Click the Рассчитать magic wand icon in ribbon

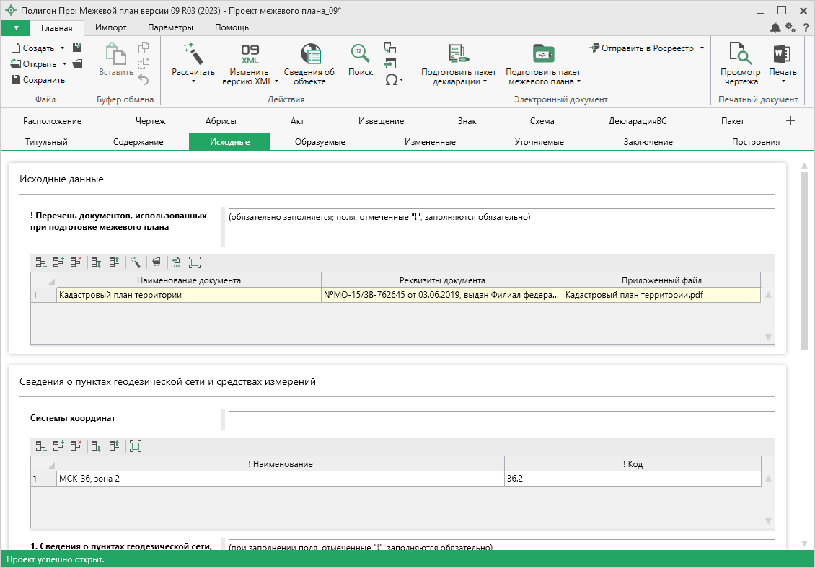coord(193,54)
